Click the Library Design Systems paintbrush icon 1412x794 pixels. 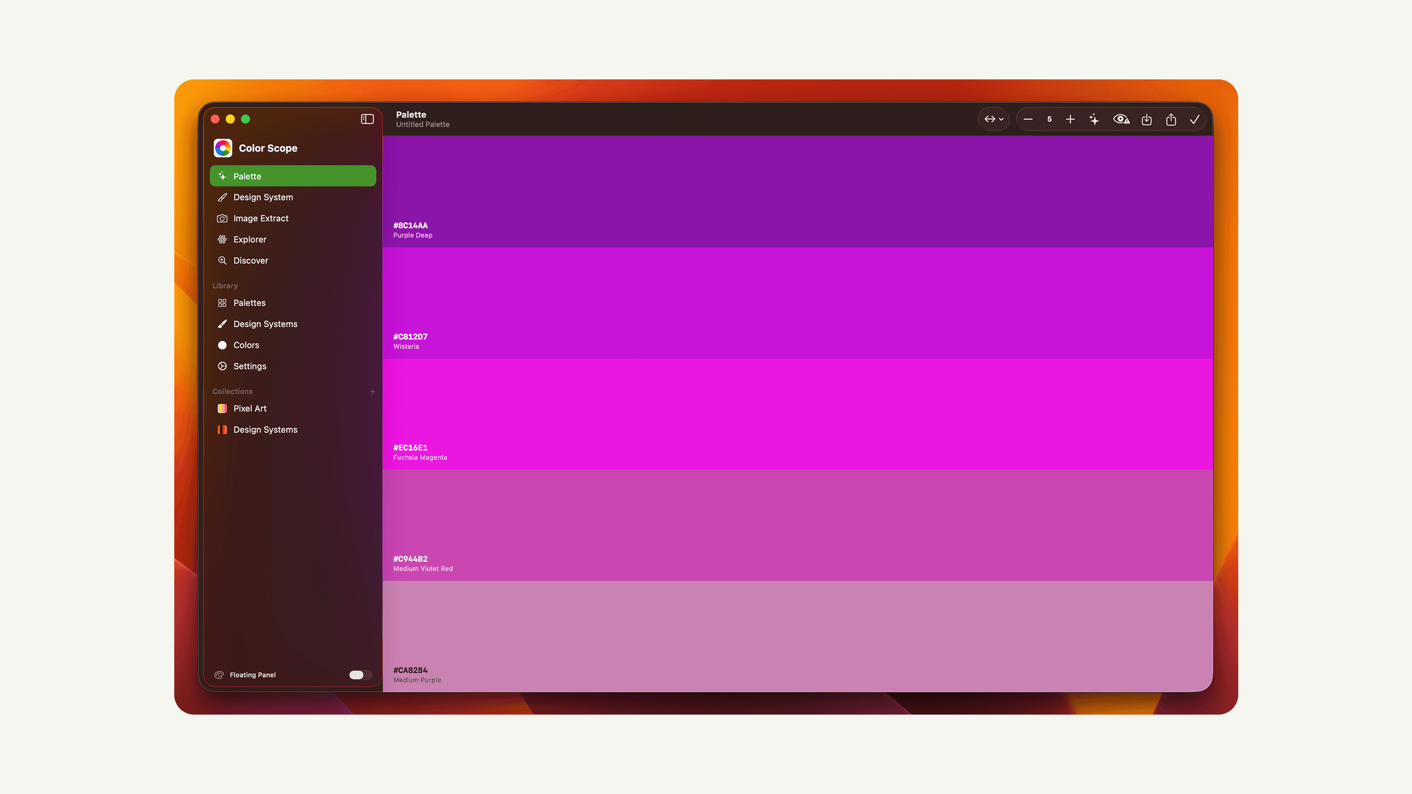(222, 324)
